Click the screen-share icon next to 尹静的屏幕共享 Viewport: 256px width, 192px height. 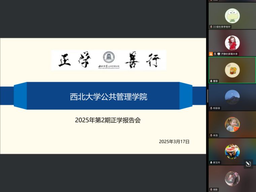pos(219,54)
